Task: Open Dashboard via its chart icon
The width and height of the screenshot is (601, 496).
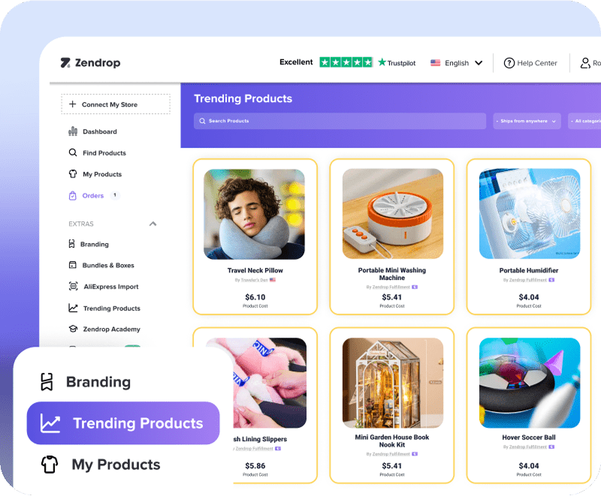Action: pyautogui.click(x=73, y=131)
